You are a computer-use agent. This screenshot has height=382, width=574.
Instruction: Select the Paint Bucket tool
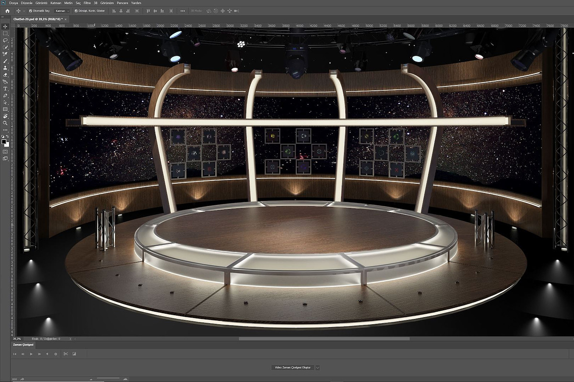(5, 82)
